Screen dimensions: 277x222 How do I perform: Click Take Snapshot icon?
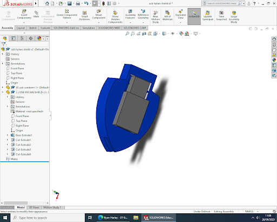221,16
